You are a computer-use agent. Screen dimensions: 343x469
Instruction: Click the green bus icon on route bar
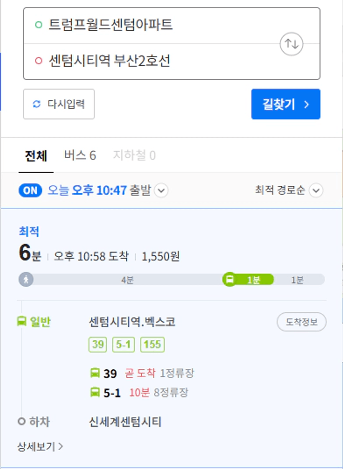[229, 280]
